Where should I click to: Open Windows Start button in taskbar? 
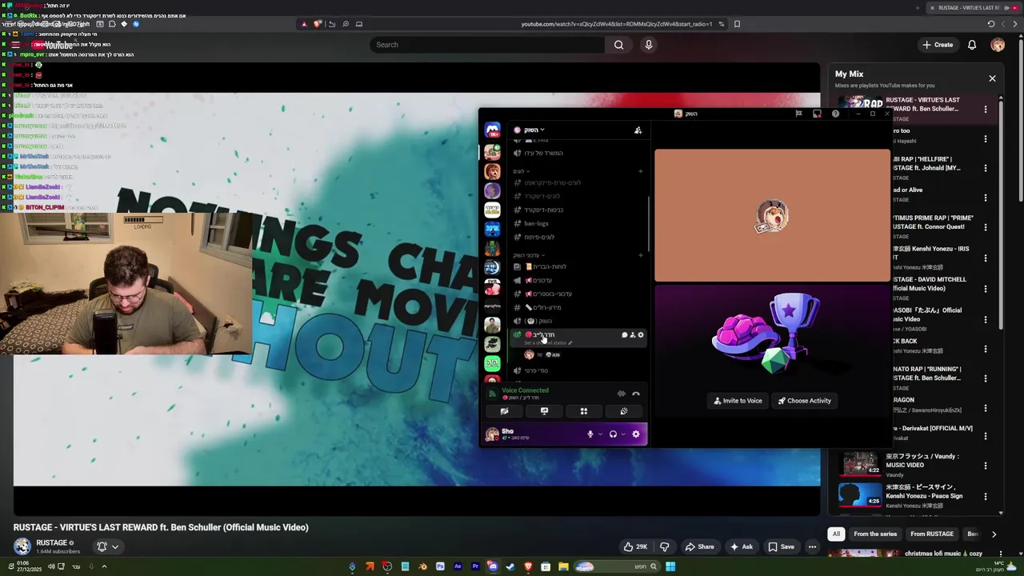[670, 567]
